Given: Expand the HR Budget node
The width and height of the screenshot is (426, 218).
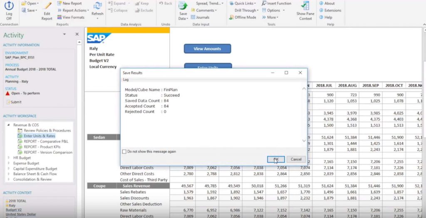Looking at the screenshot, I should pyautogui.click(x=8, y=158).
